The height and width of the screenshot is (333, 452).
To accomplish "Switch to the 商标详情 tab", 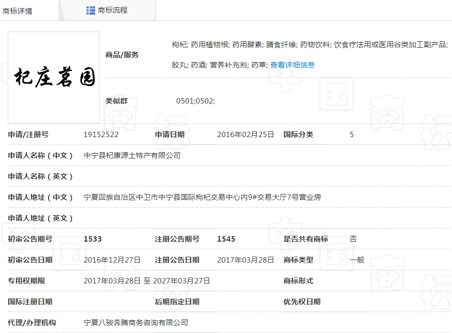I will (18, 11).
